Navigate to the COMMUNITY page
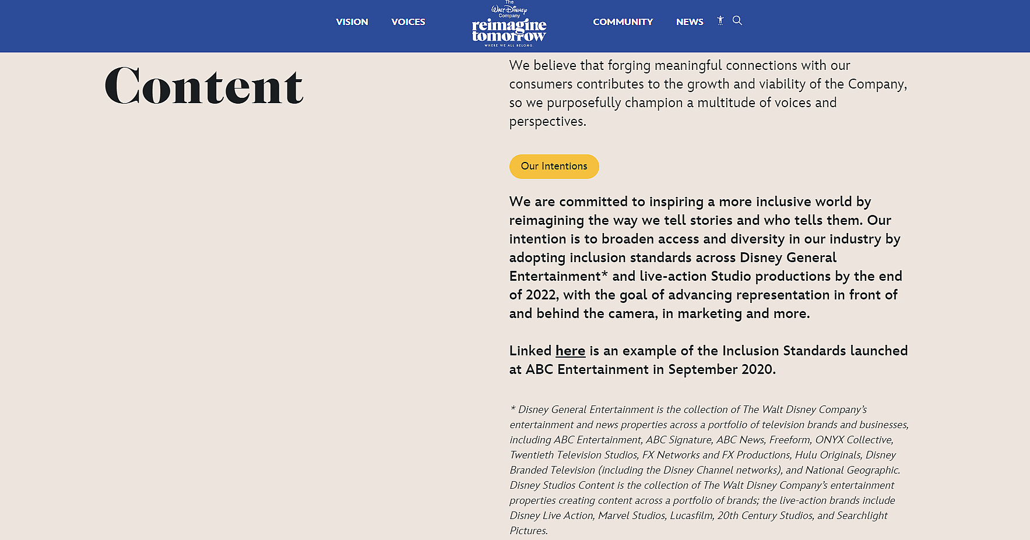 pyautogui.click(x=623, y=22)
